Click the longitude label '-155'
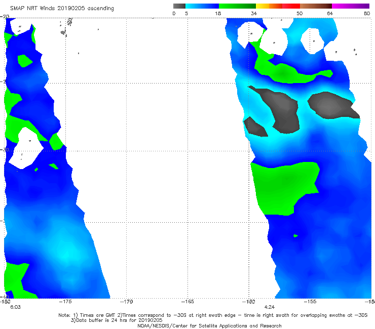The image size is (375, 329). pyautogui.click(x=310, y=302)
